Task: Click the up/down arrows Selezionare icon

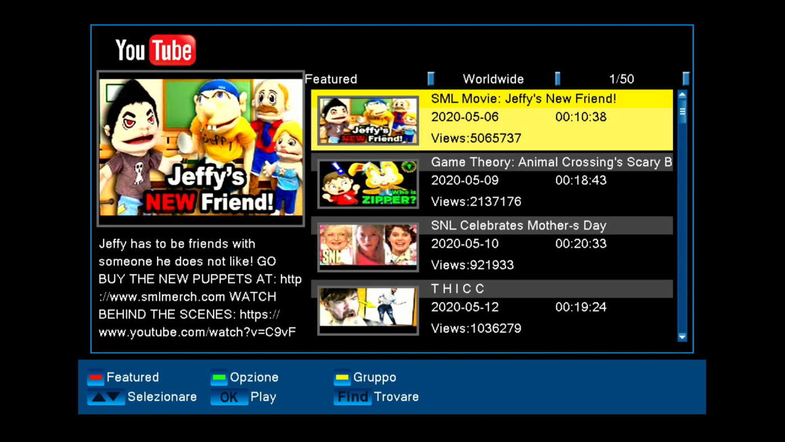Action: (105, 397)
